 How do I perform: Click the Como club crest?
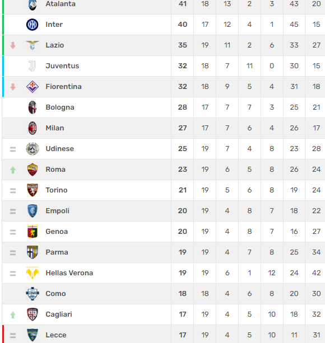click(32, 294)
